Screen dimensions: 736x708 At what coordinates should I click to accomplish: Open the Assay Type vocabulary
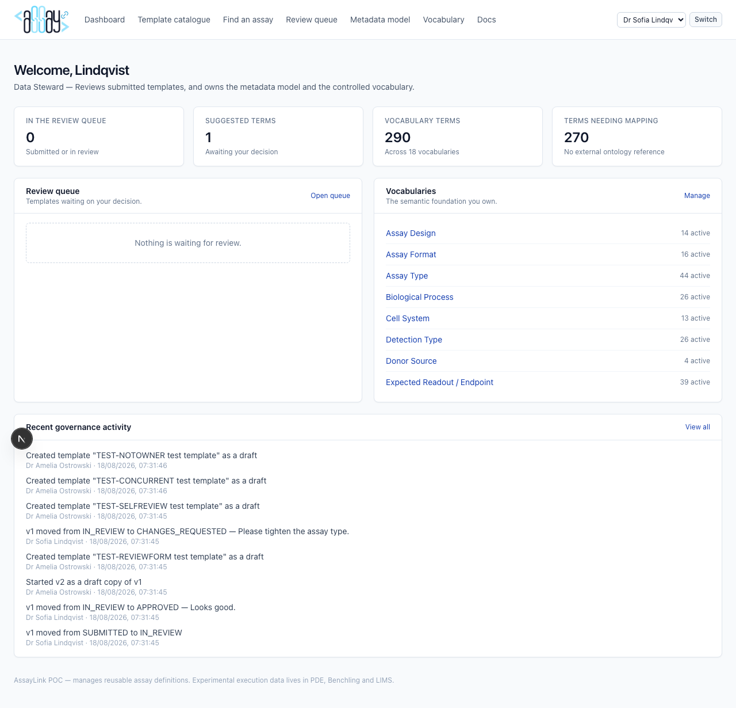pyautogui.click(x=407, y=276)
